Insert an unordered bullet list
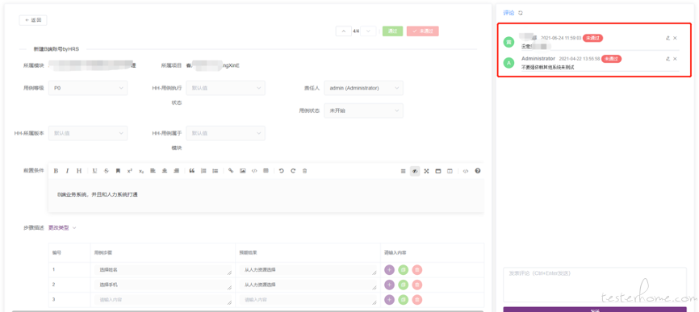 pos(216,171)
